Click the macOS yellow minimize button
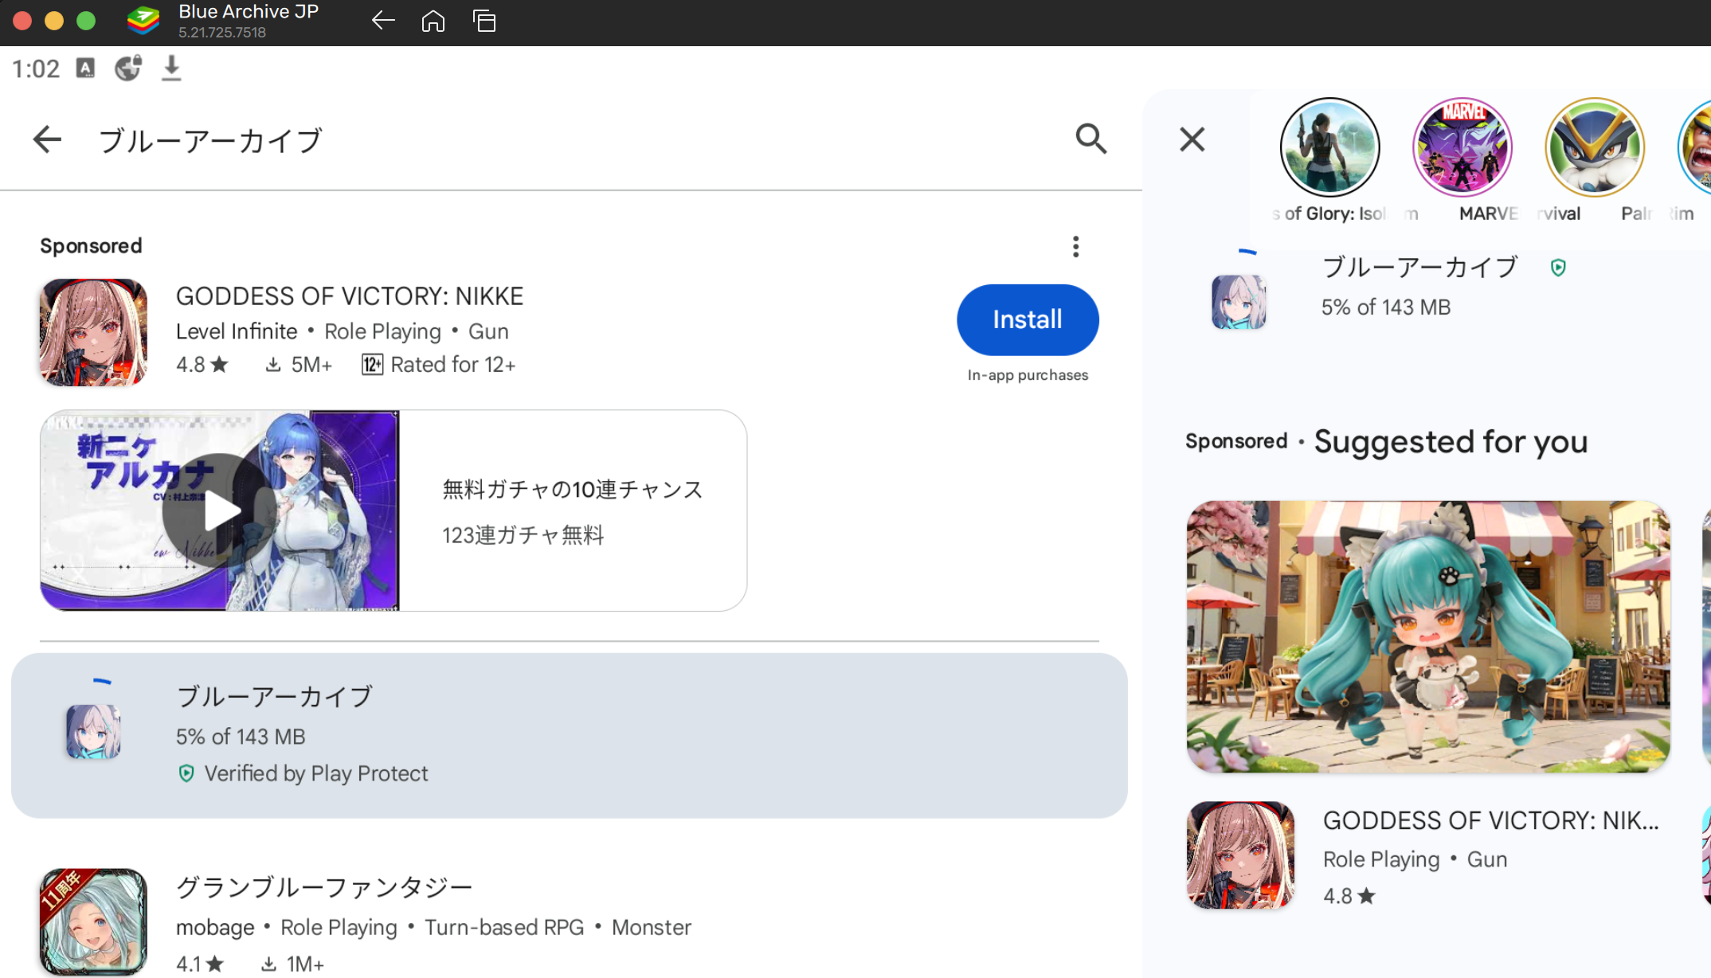Viewport: 1711px width, 978px height. (54, 21)
